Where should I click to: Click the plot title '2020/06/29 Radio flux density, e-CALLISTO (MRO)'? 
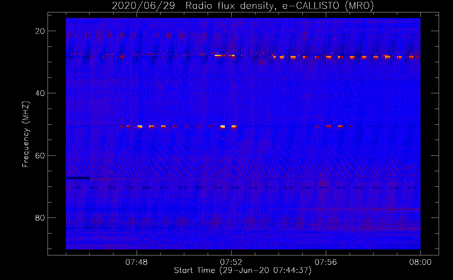[243, 6]
